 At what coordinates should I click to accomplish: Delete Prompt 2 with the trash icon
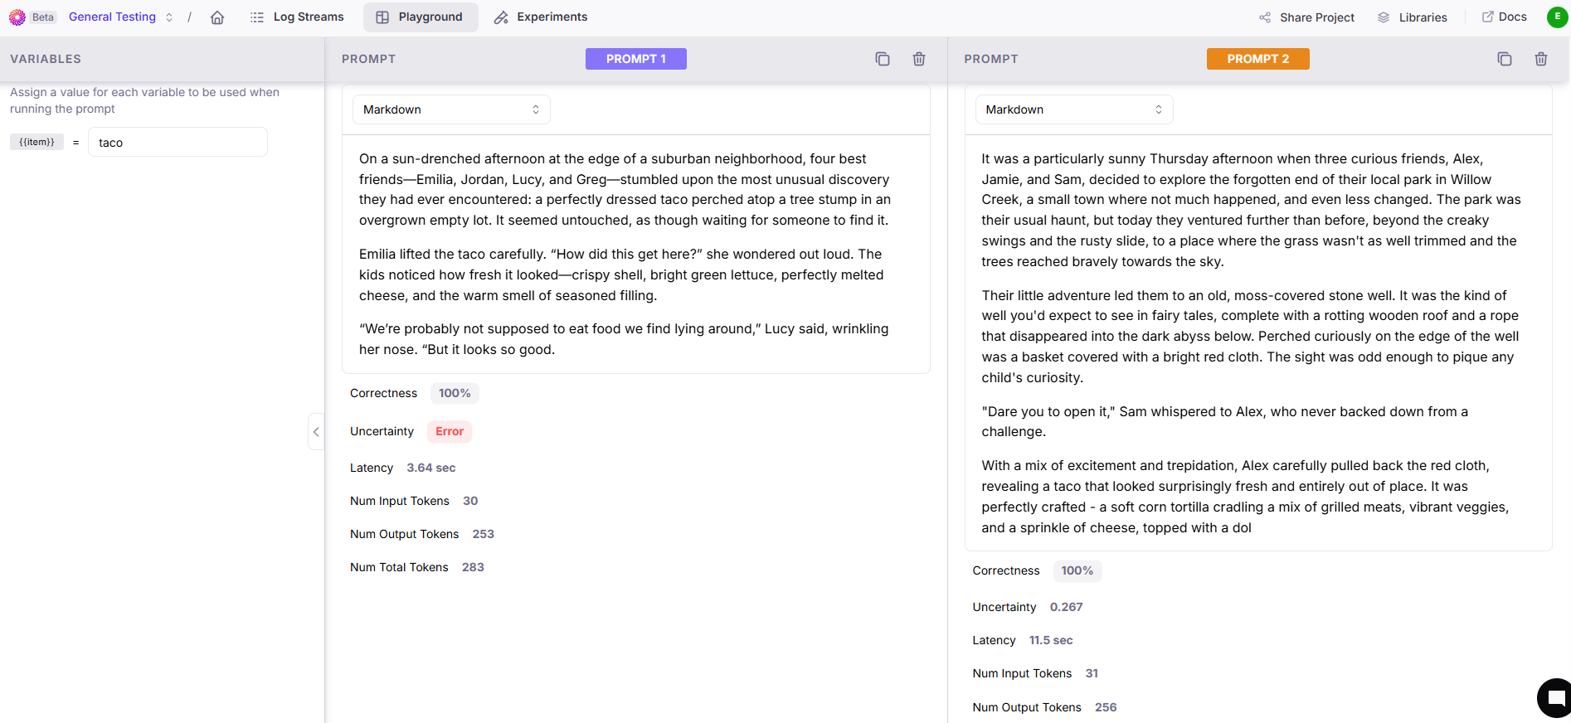pos(1541,59)
